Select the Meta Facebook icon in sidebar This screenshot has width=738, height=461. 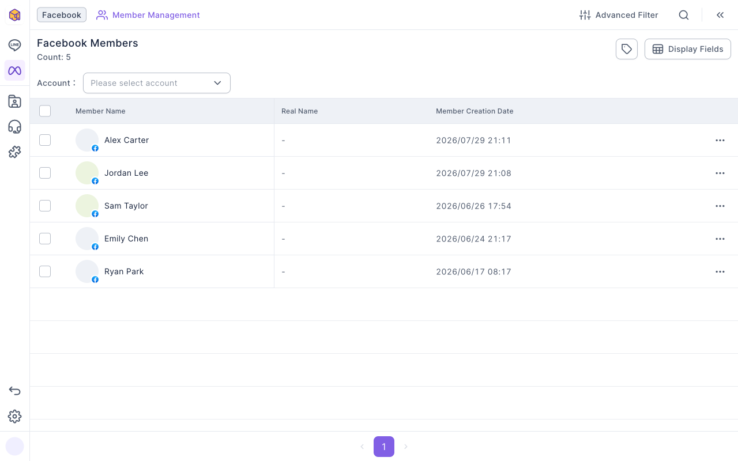[x=14, y=70]
